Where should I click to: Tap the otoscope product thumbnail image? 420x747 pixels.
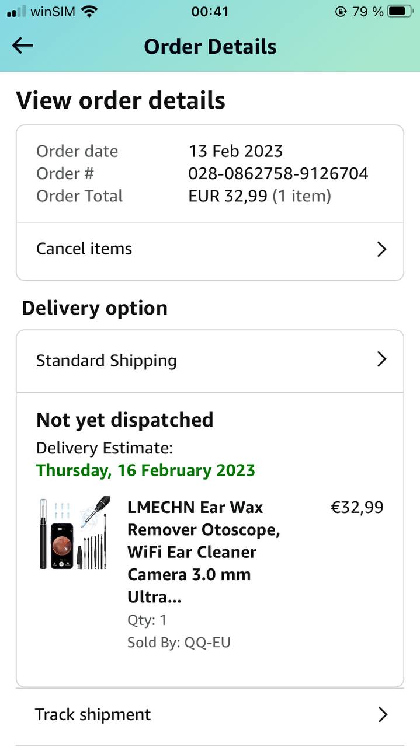74,533
